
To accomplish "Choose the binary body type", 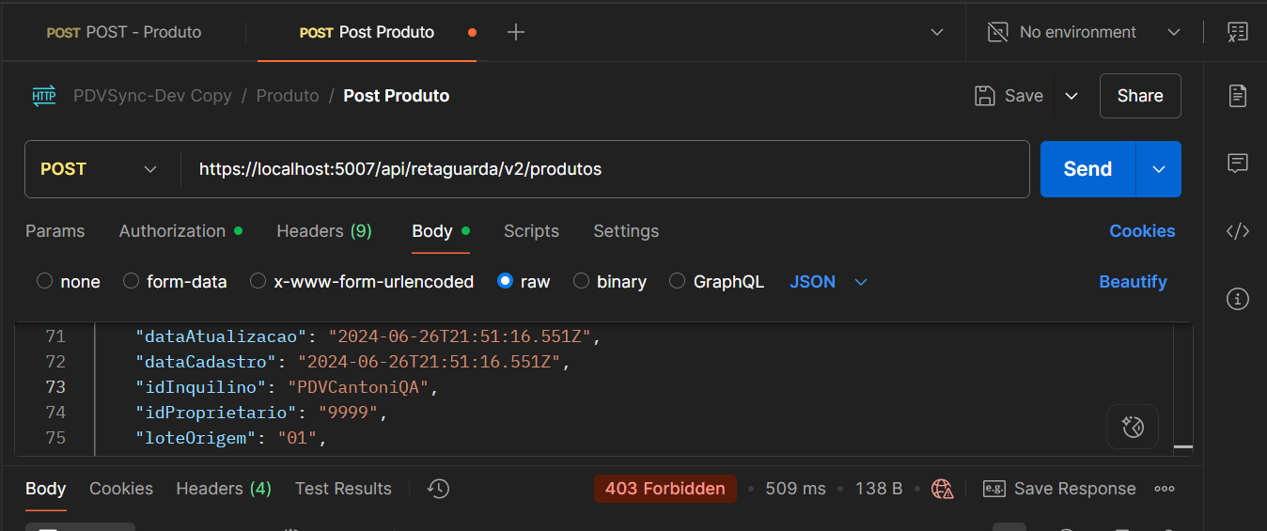I will 581,281.
